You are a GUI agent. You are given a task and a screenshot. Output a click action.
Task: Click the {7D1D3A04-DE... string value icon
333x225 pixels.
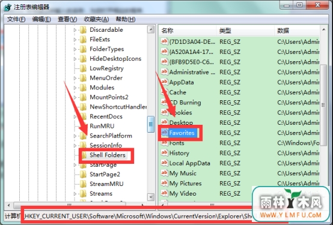point(164,41)
